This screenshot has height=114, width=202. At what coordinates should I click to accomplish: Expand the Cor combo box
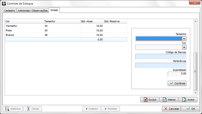tap(184, 47)
